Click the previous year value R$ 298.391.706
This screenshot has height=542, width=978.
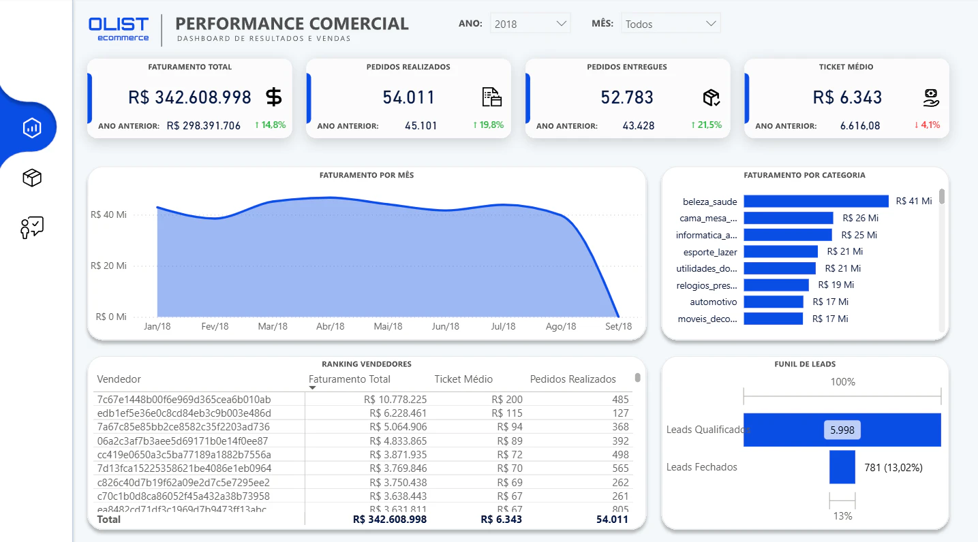pyautogui.click(x=204, y=125)
